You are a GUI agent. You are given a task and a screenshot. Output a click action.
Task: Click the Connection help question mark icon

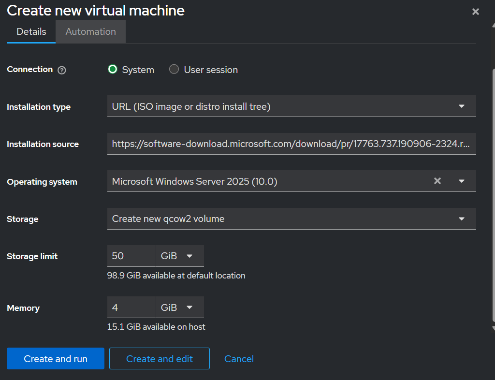coord(61,70)
